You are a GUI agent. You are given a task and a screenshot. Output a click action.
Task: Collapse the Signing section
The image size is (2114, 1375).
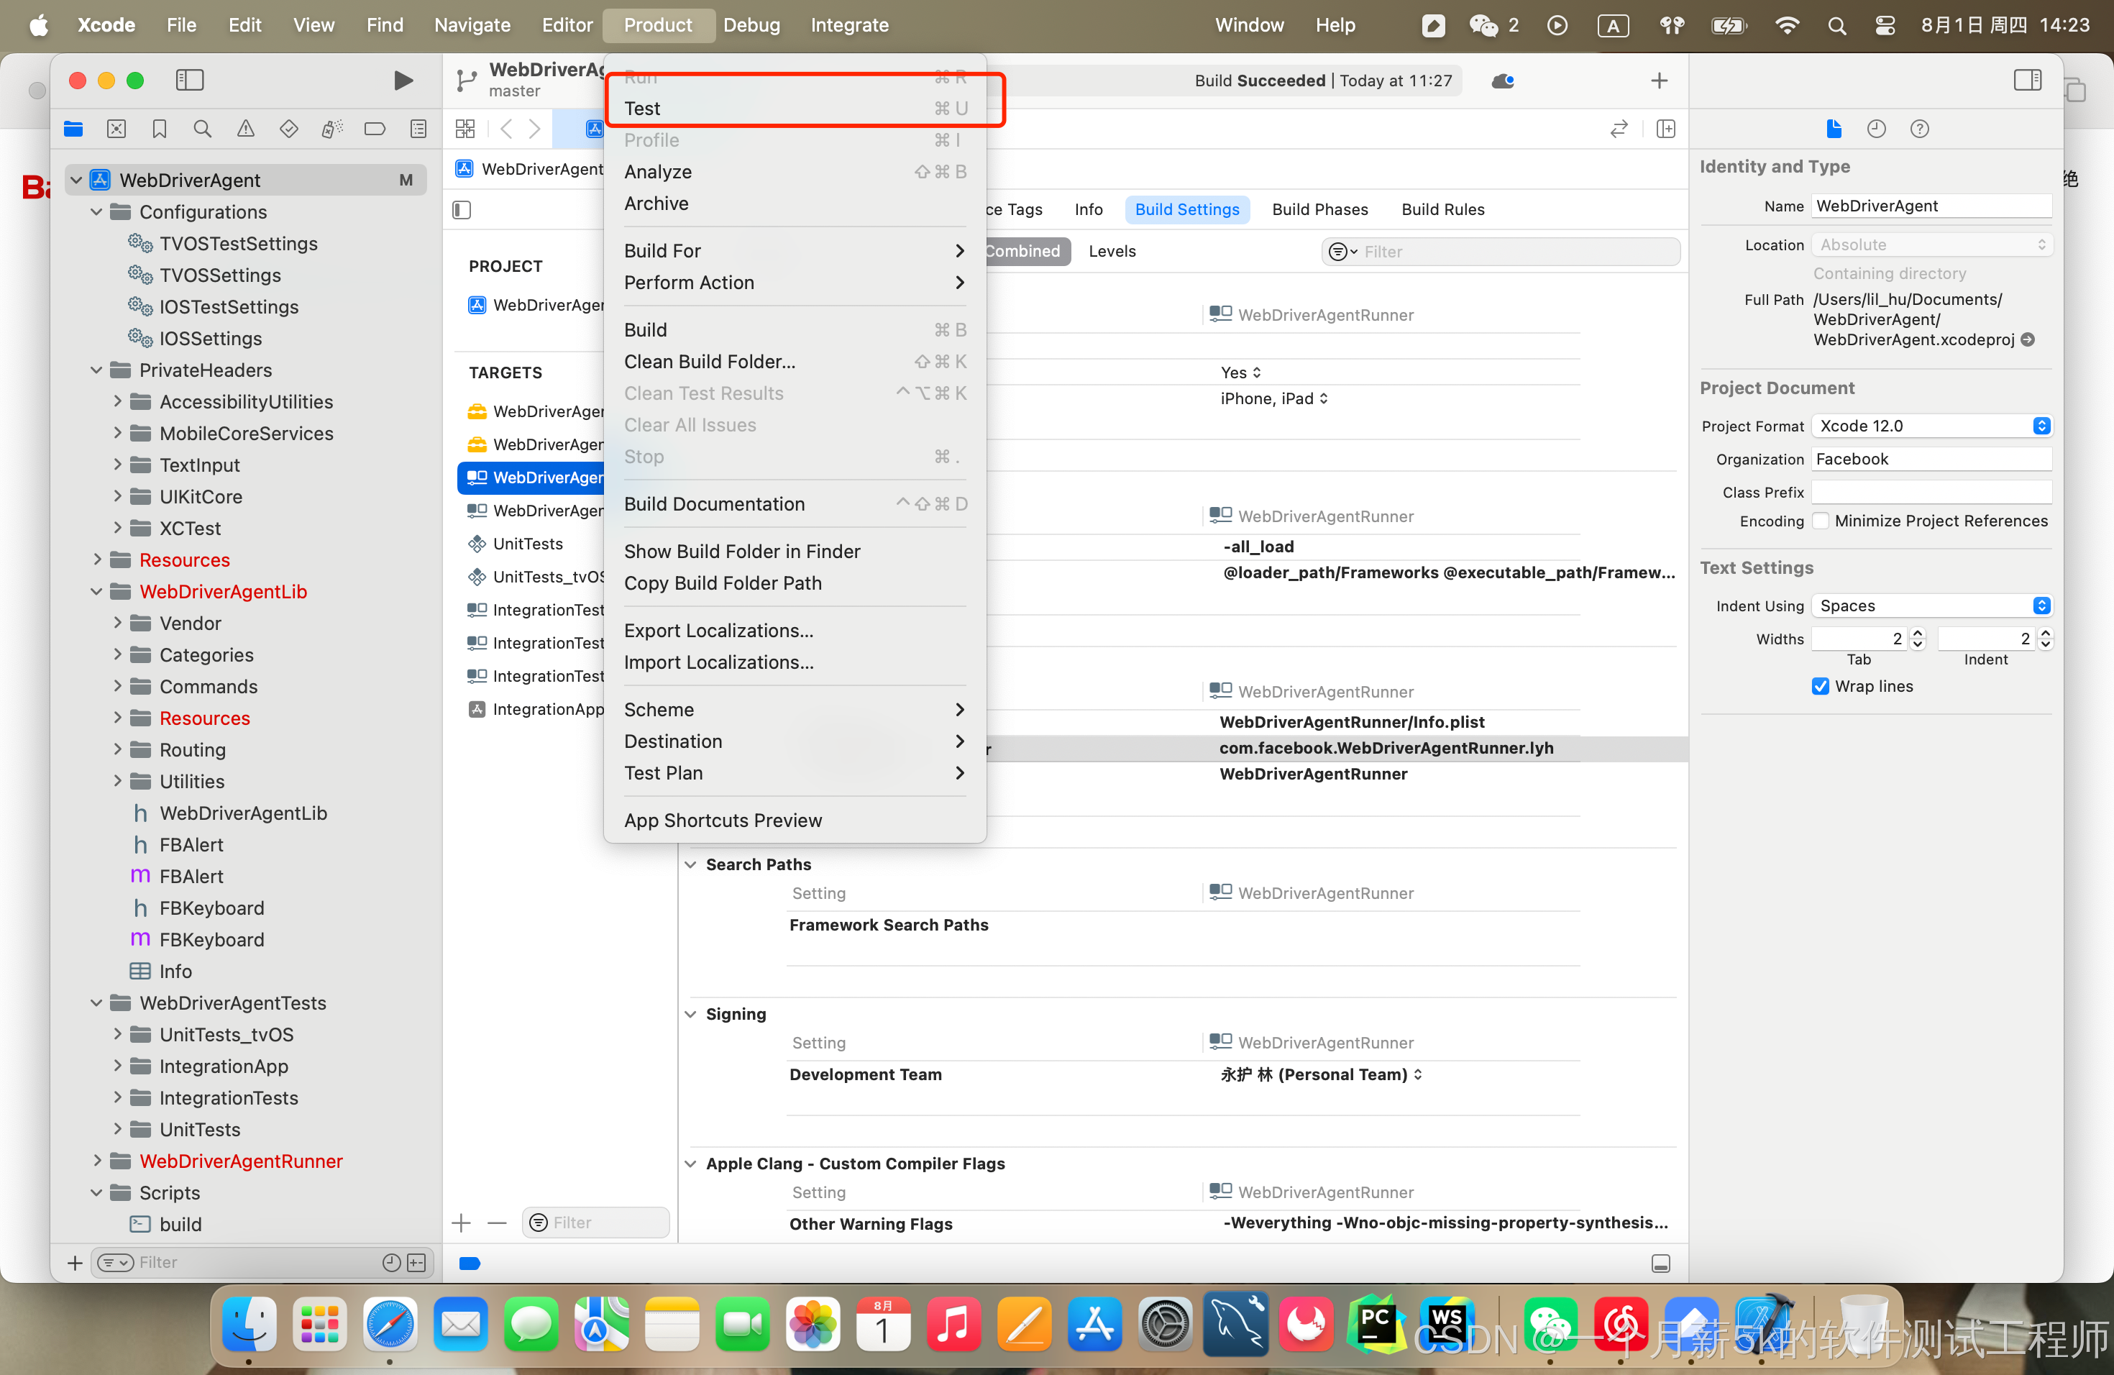(691, 1015)
